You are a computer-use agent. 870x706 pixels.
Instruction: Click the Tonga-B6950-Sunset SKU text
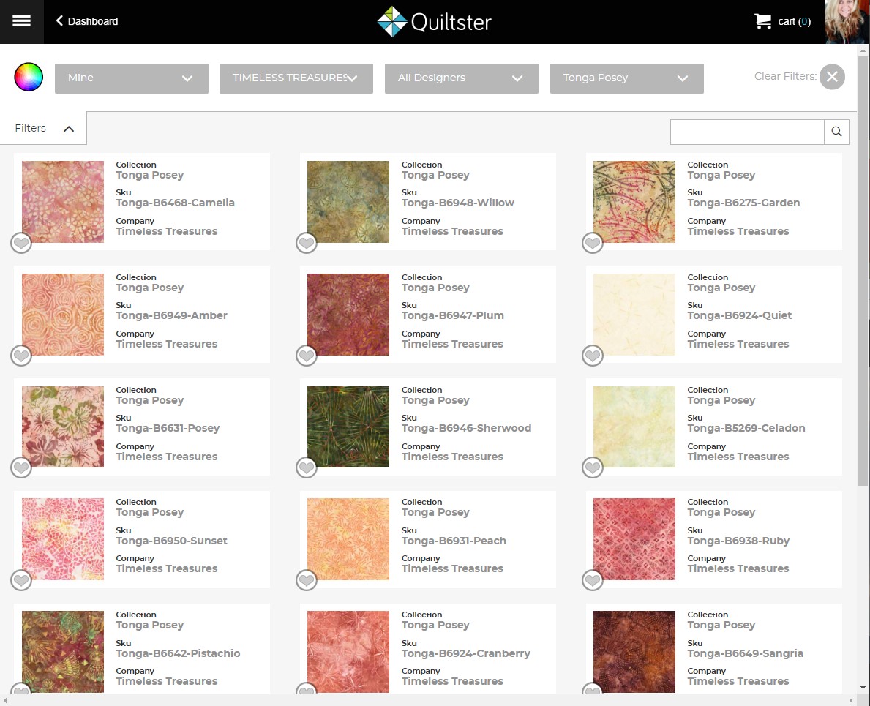[171, 541]
